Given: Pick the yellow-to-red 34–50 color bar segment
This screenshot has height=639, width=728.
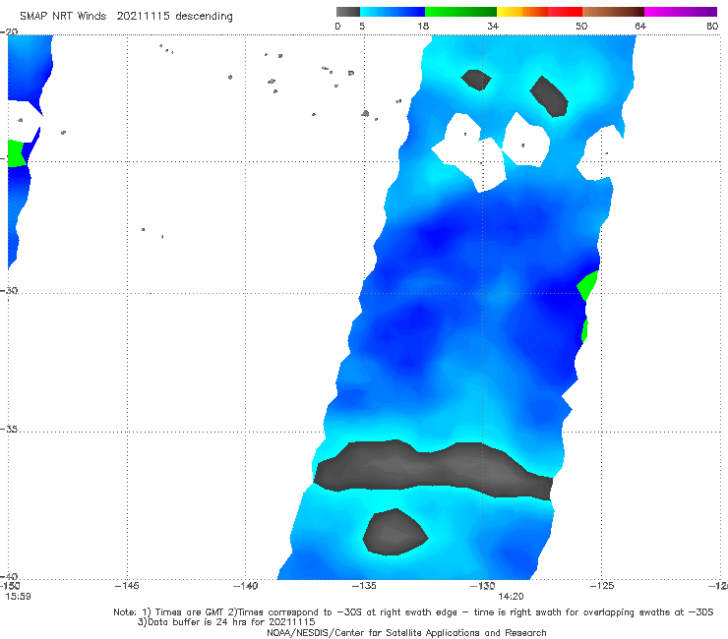Looking at the screenshot, I should point(539,12).
